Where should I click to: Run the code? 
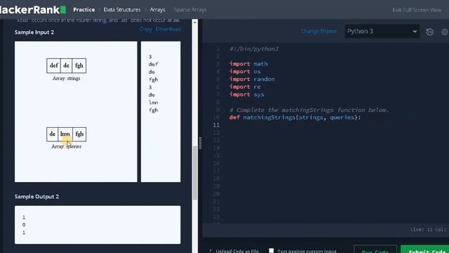pos(375,249)
